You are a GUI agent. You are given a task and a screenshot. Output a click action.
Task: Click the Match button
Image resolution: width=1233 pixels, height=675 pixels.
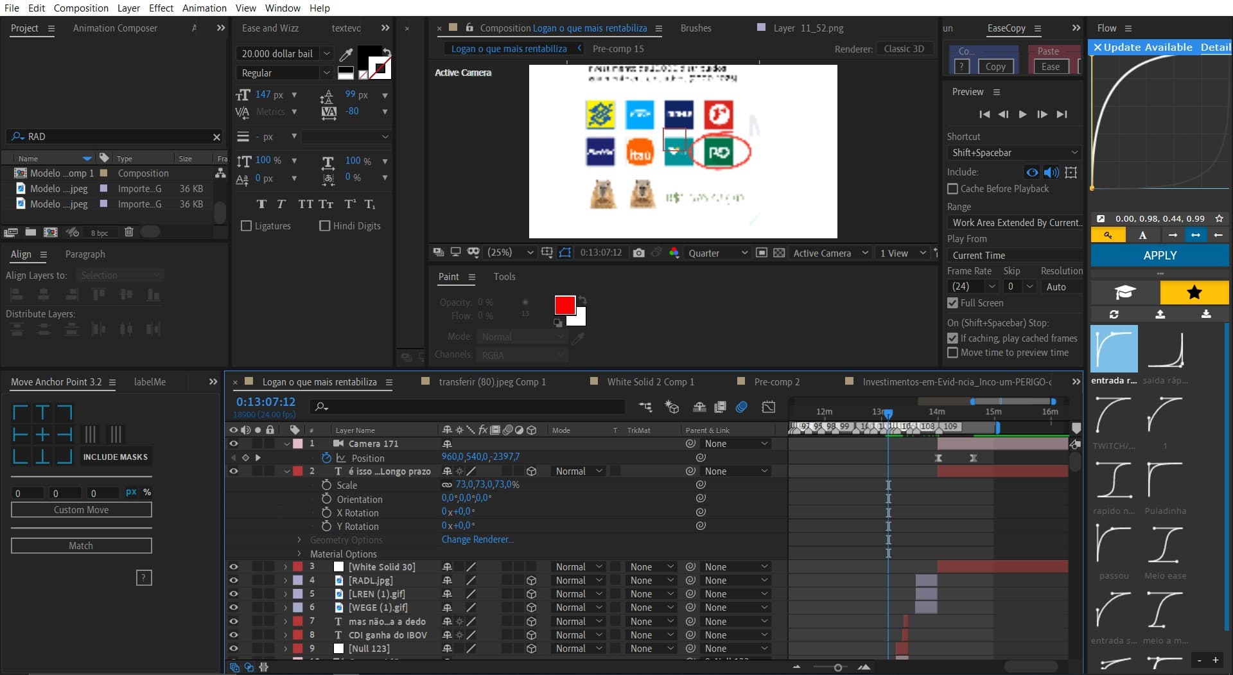pyautogui.click(x=81, y=546)
